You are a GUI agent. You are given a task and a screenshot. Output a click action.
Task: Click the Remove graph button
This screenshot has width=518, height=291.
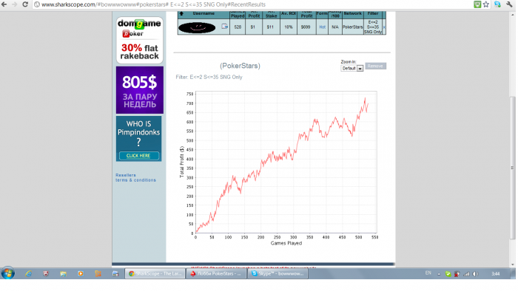375,66
